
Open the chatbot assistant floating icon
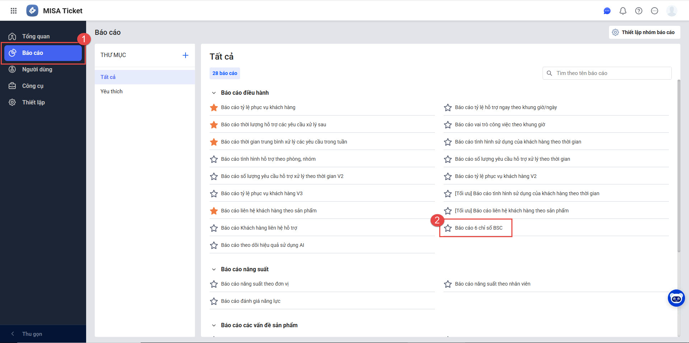pyautogui.click(x=676, y=298)
